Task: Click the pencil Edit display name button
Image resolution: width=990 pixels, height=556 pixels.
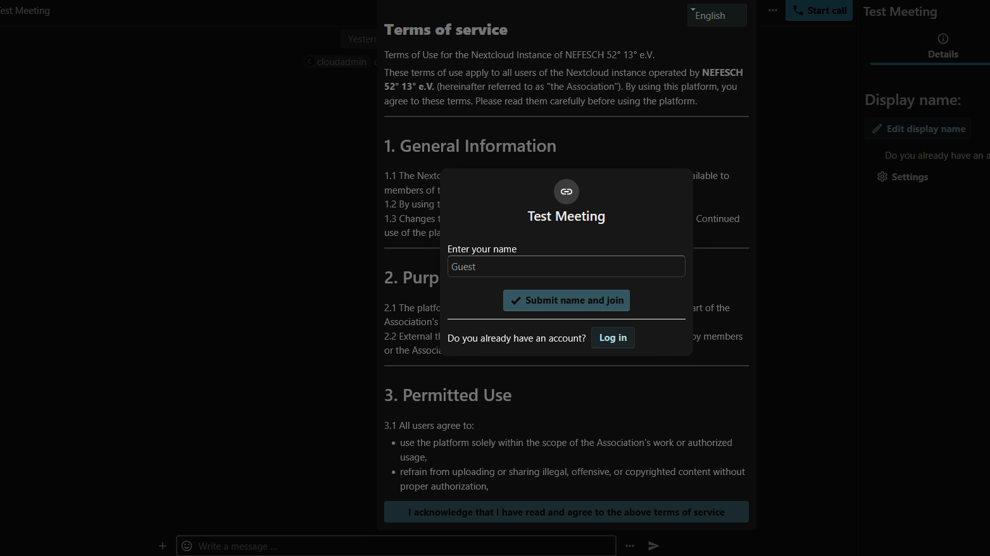Action: [918, 129]
